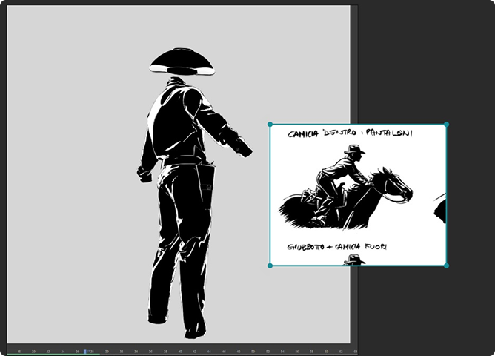Select the cowboy hat on the 3D figure
The image size is (495, 356).
(182, 61)
